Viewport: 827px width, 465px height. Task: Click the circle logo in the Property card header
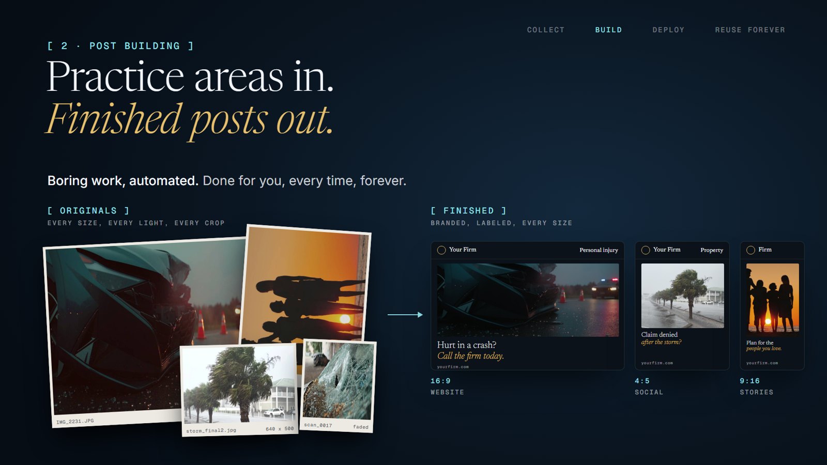(646, 250)
